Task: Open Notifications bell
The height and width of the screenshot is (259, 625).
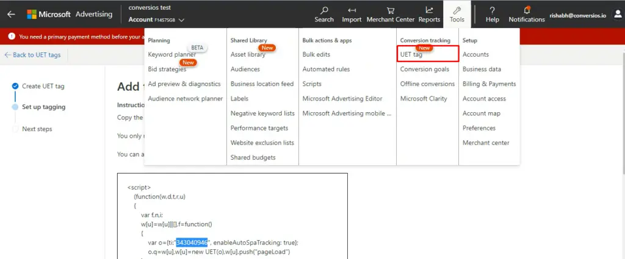Action: 527,15
